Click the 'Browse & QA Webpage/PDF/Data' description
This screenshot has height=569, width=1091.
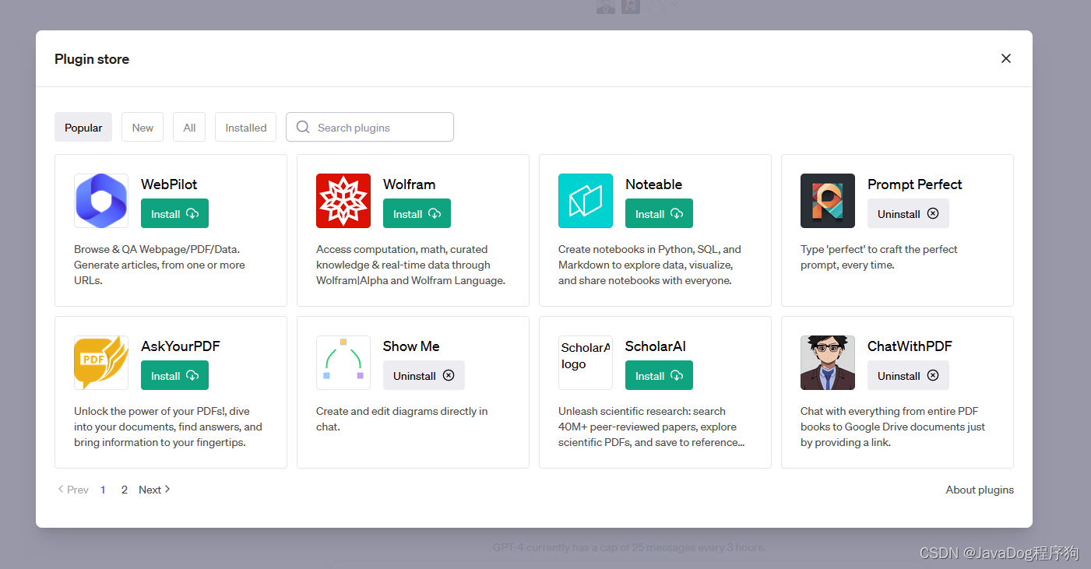(160, 265)
